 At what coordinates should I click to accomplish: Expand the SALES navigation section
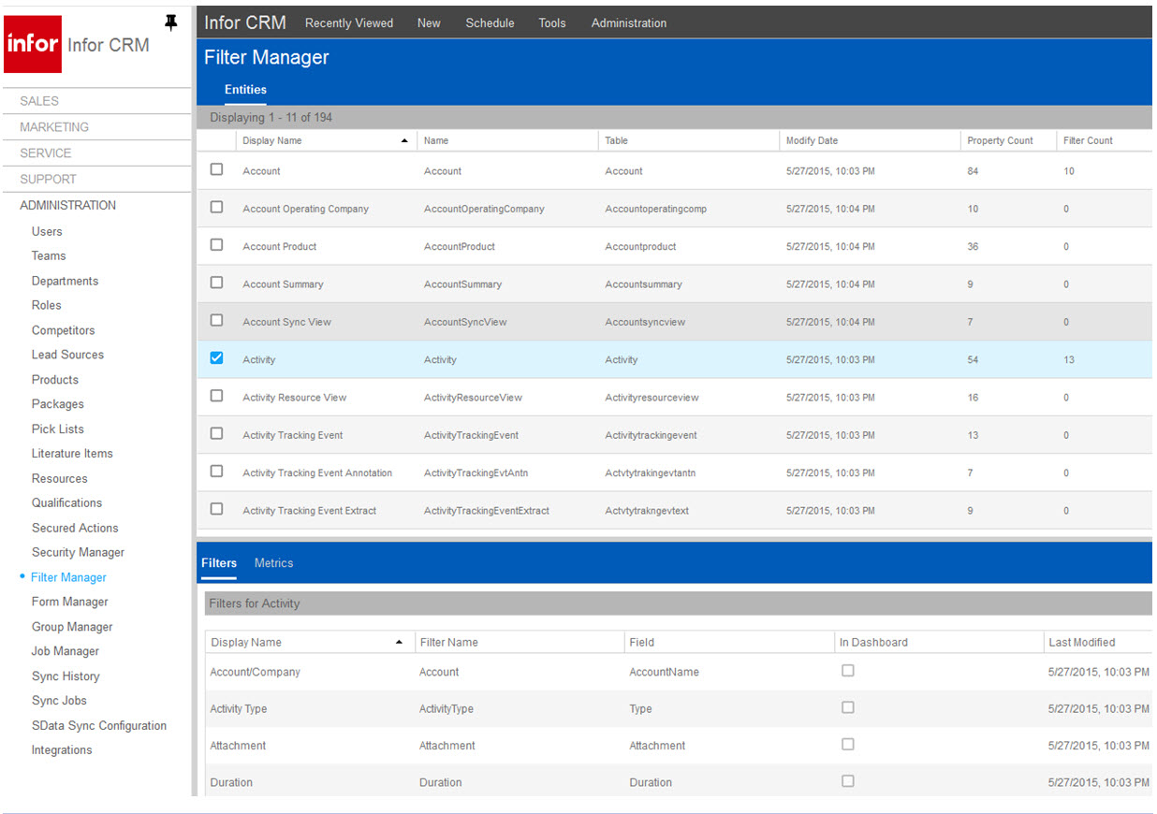tap(39, 101)
